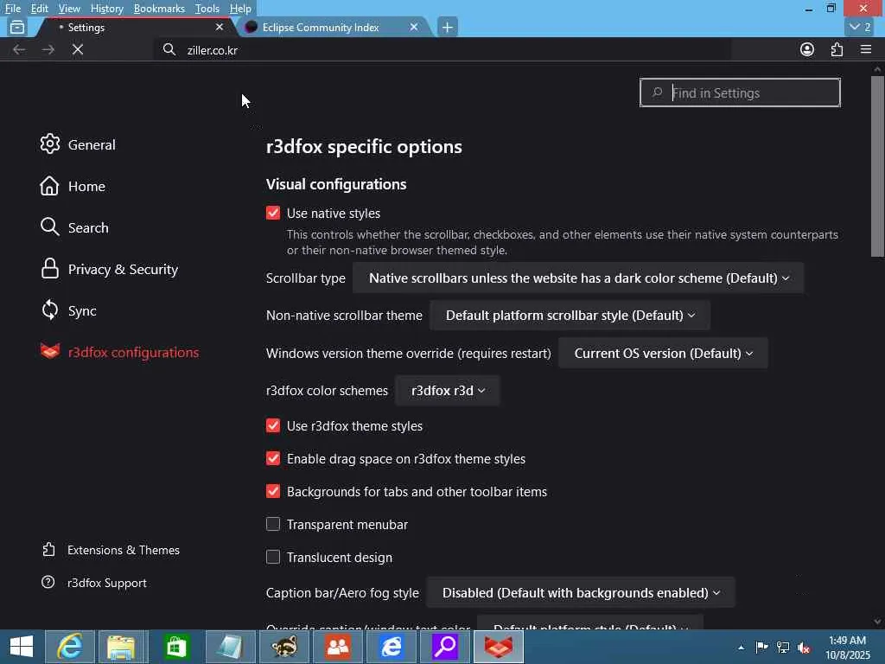Viewport: 885px width, 664px height.
Task: Open Caption bar/Aero fog style dropdown
Action: pyautogui.click(x=581, y=593)
